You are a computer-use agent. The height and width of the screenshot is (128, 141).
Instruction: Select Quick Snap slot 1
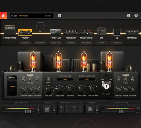61,107
